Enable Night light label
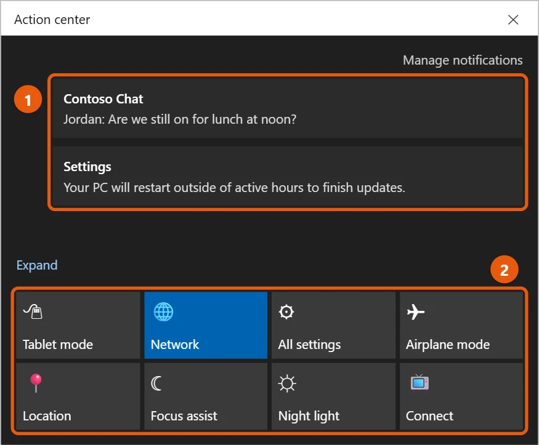Screen dimensions: 539x445 tap(309, 416)
